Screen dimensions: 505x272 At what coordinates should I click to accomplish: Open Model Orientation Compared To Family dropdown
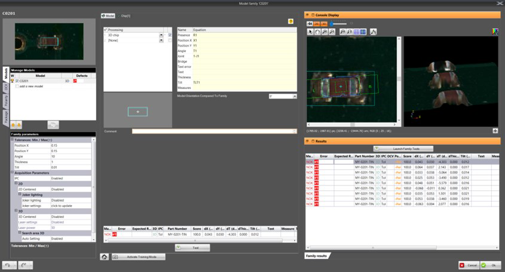coord(294,96)
